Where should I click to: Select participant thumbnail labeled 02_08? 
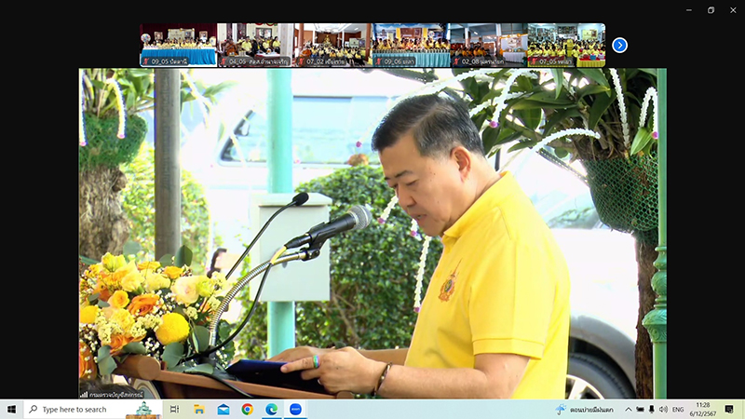[x=488, y=45]
